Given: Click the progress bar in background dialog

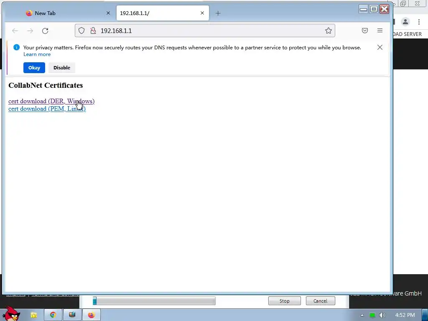Looking at the screenshot, I should pos(154,301).
